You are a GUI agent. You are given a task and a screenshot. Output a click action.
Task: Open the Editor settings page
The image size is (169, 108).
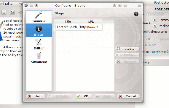[x=39, y=44]
